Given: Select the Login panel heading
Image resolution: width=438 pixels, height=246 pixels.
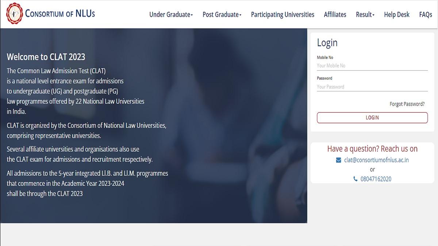Looking at the screenshot, I should (x=327, y=43).
